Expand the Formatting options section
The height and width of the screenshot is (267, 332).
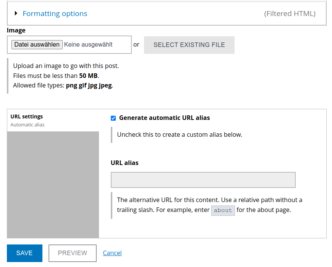(x=55, y=13)
